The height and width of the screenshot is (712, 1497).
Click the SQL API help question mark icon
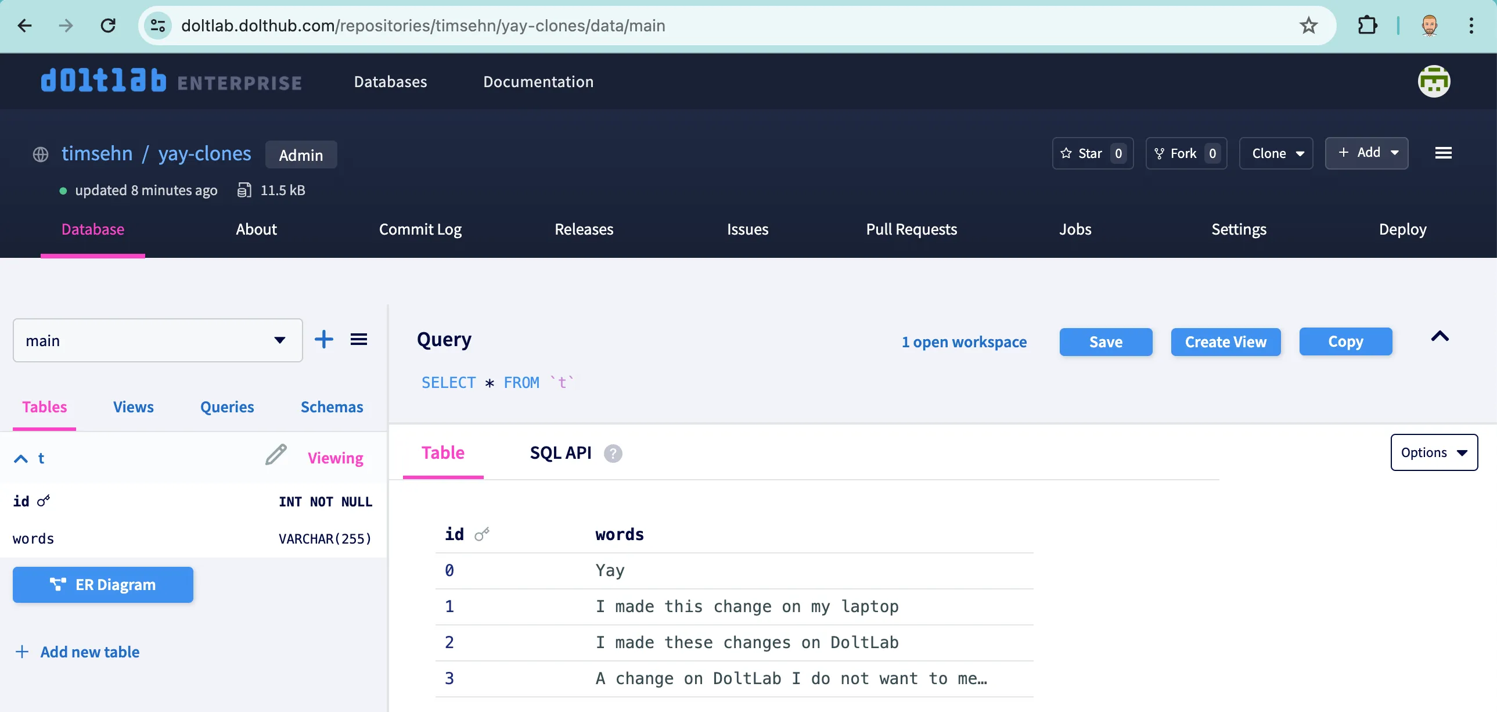(x=613, y=454)
